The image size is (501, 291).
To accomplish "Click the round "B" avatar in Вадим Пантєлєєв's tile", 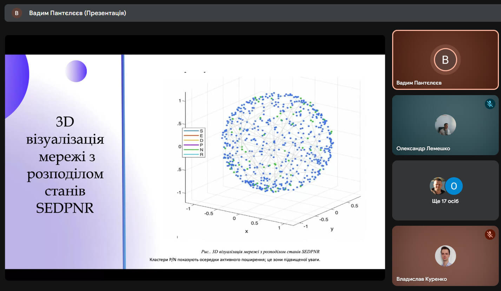I will [x=445, y=60].
